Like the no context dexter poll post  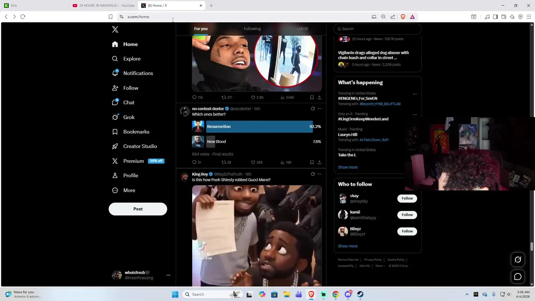tap(257, 162)
